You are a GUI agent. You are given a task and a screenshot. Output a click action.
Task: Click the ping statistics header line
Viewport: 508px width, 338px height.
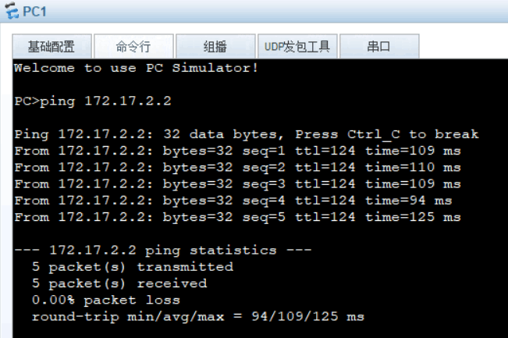(163, 250)
